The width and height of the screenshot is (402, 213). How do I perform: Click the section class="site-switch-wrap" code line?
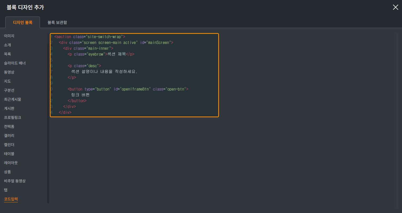coord(90,37)
